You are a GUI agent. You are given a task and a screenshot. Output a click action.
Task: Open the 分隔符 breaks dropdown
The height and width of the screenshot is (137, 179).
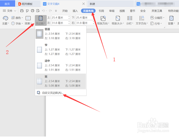coord(157,18)
